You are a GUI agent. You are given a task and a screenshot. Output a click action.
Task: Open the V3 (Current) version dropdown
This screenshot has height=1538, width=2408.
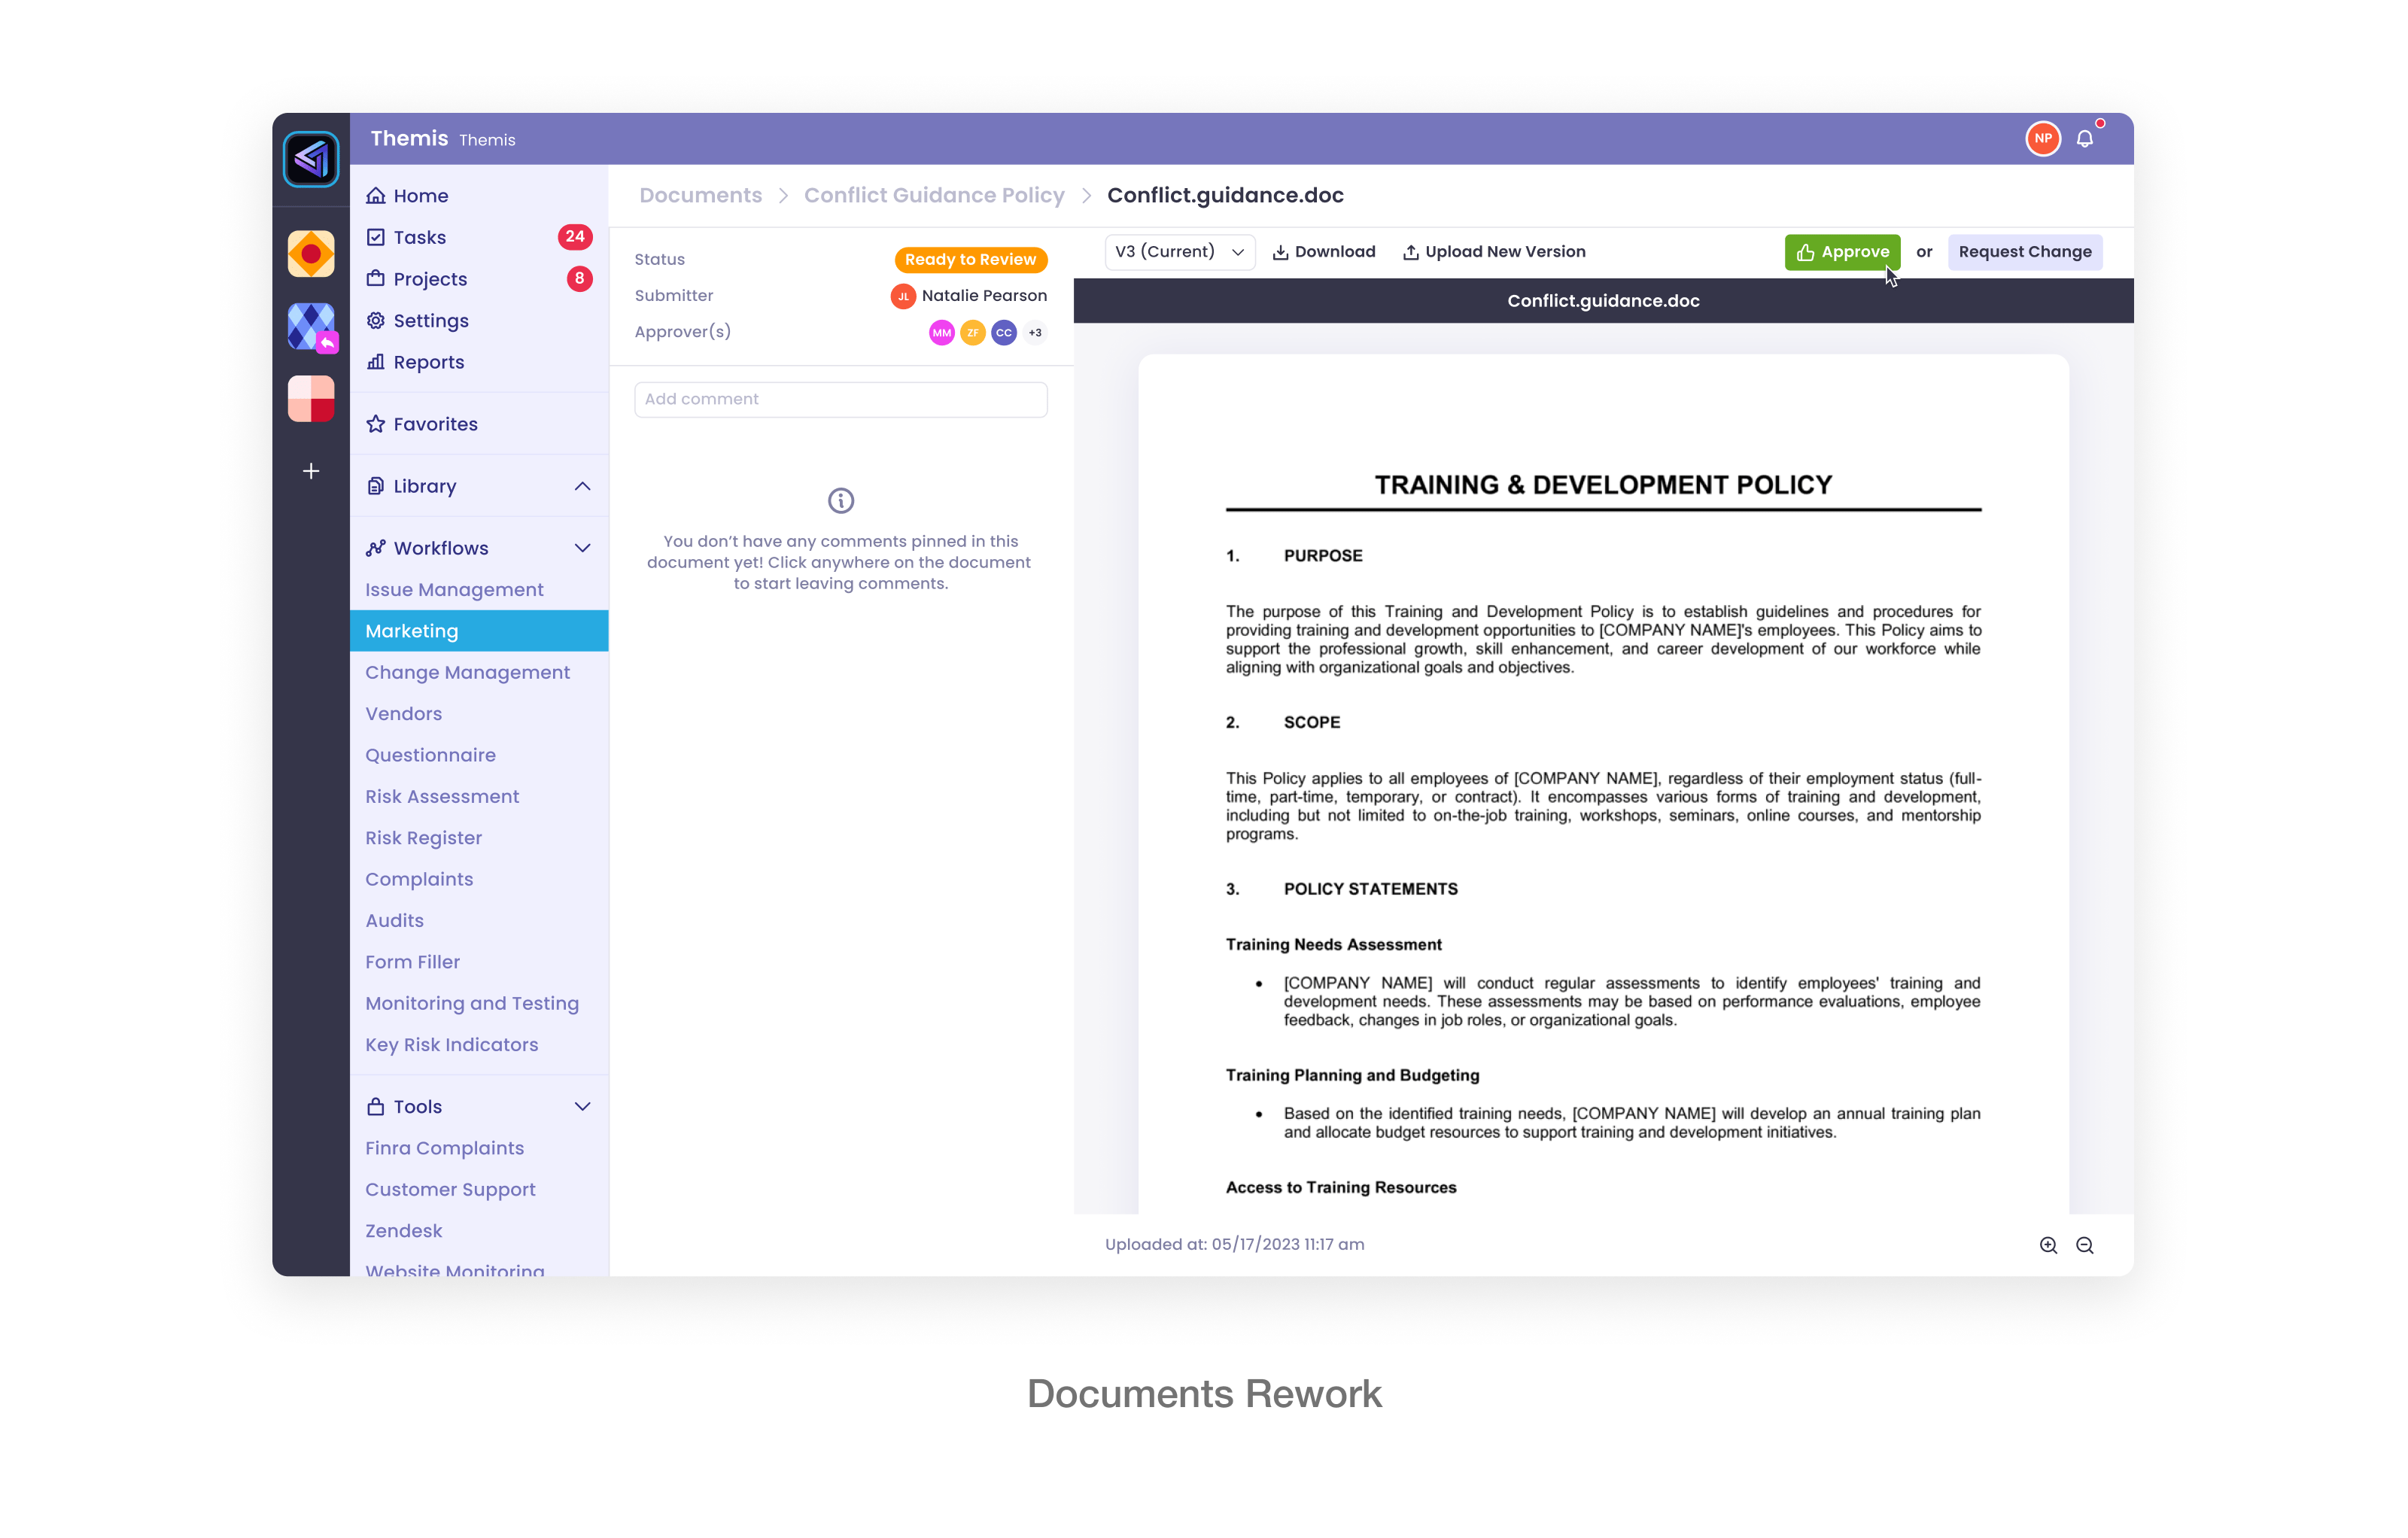1179,252
